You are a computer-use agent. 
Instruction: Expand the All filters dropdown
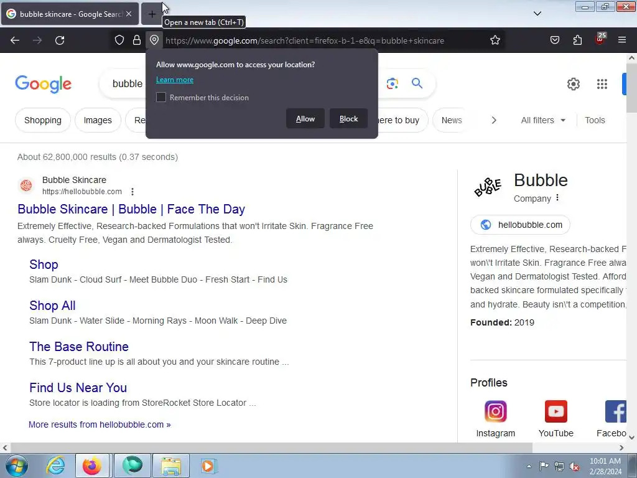(542, 120)
